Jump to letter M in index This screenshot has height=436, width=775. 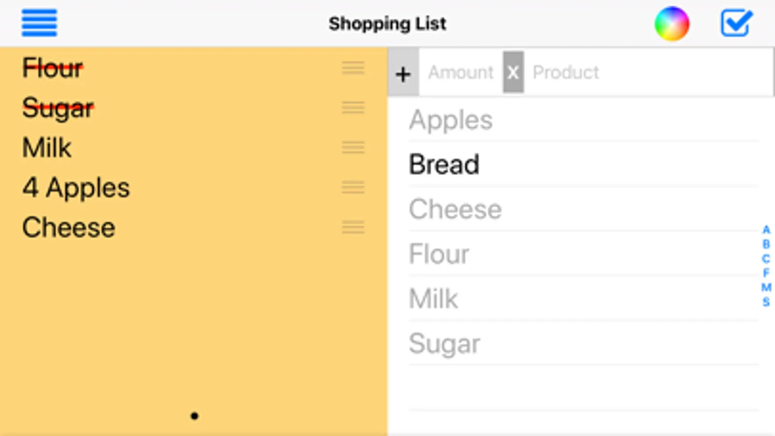click(x=766, y=287)
